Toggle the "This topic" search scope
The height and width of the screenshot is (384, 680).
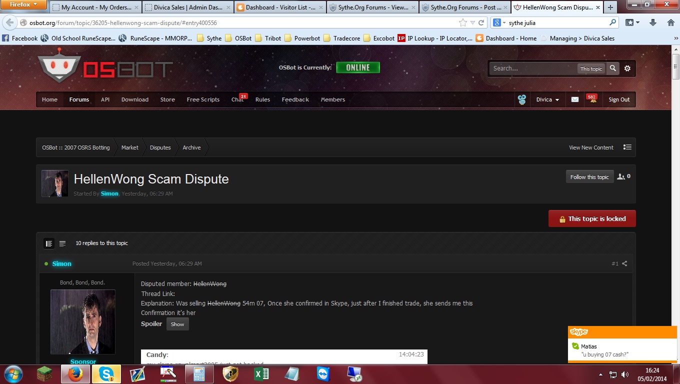[591, 68]
